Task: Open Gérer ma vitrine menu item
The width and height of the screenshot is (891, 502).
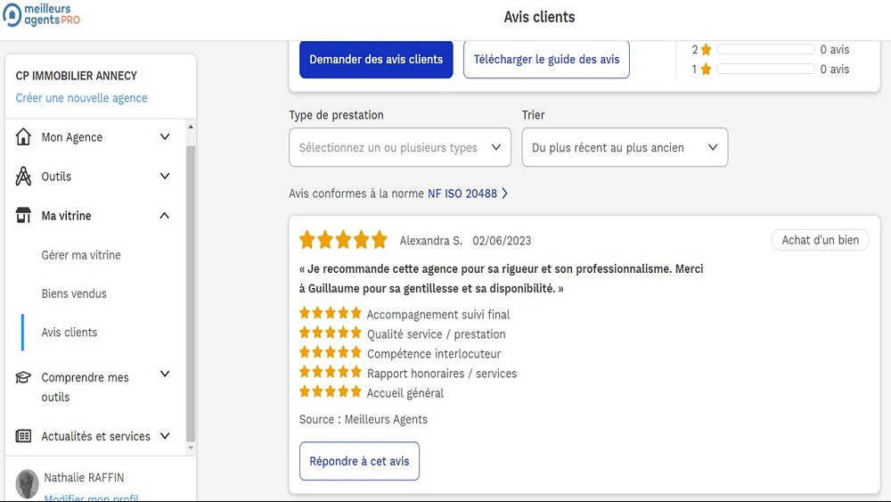Action: pyautogui.click(x=81, y=255)
